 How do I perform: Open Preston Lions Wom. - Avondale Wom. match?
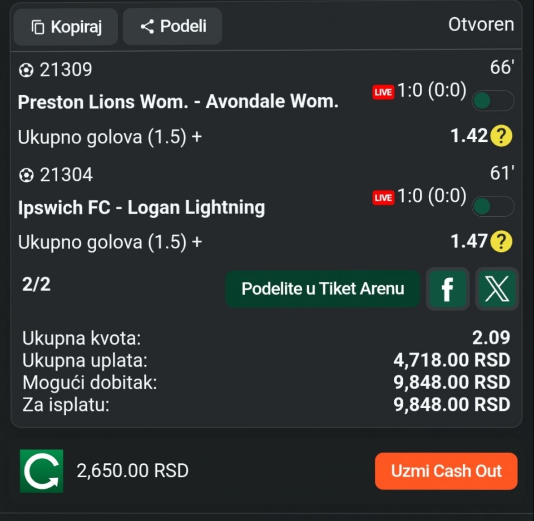click(x=178, y=102)
